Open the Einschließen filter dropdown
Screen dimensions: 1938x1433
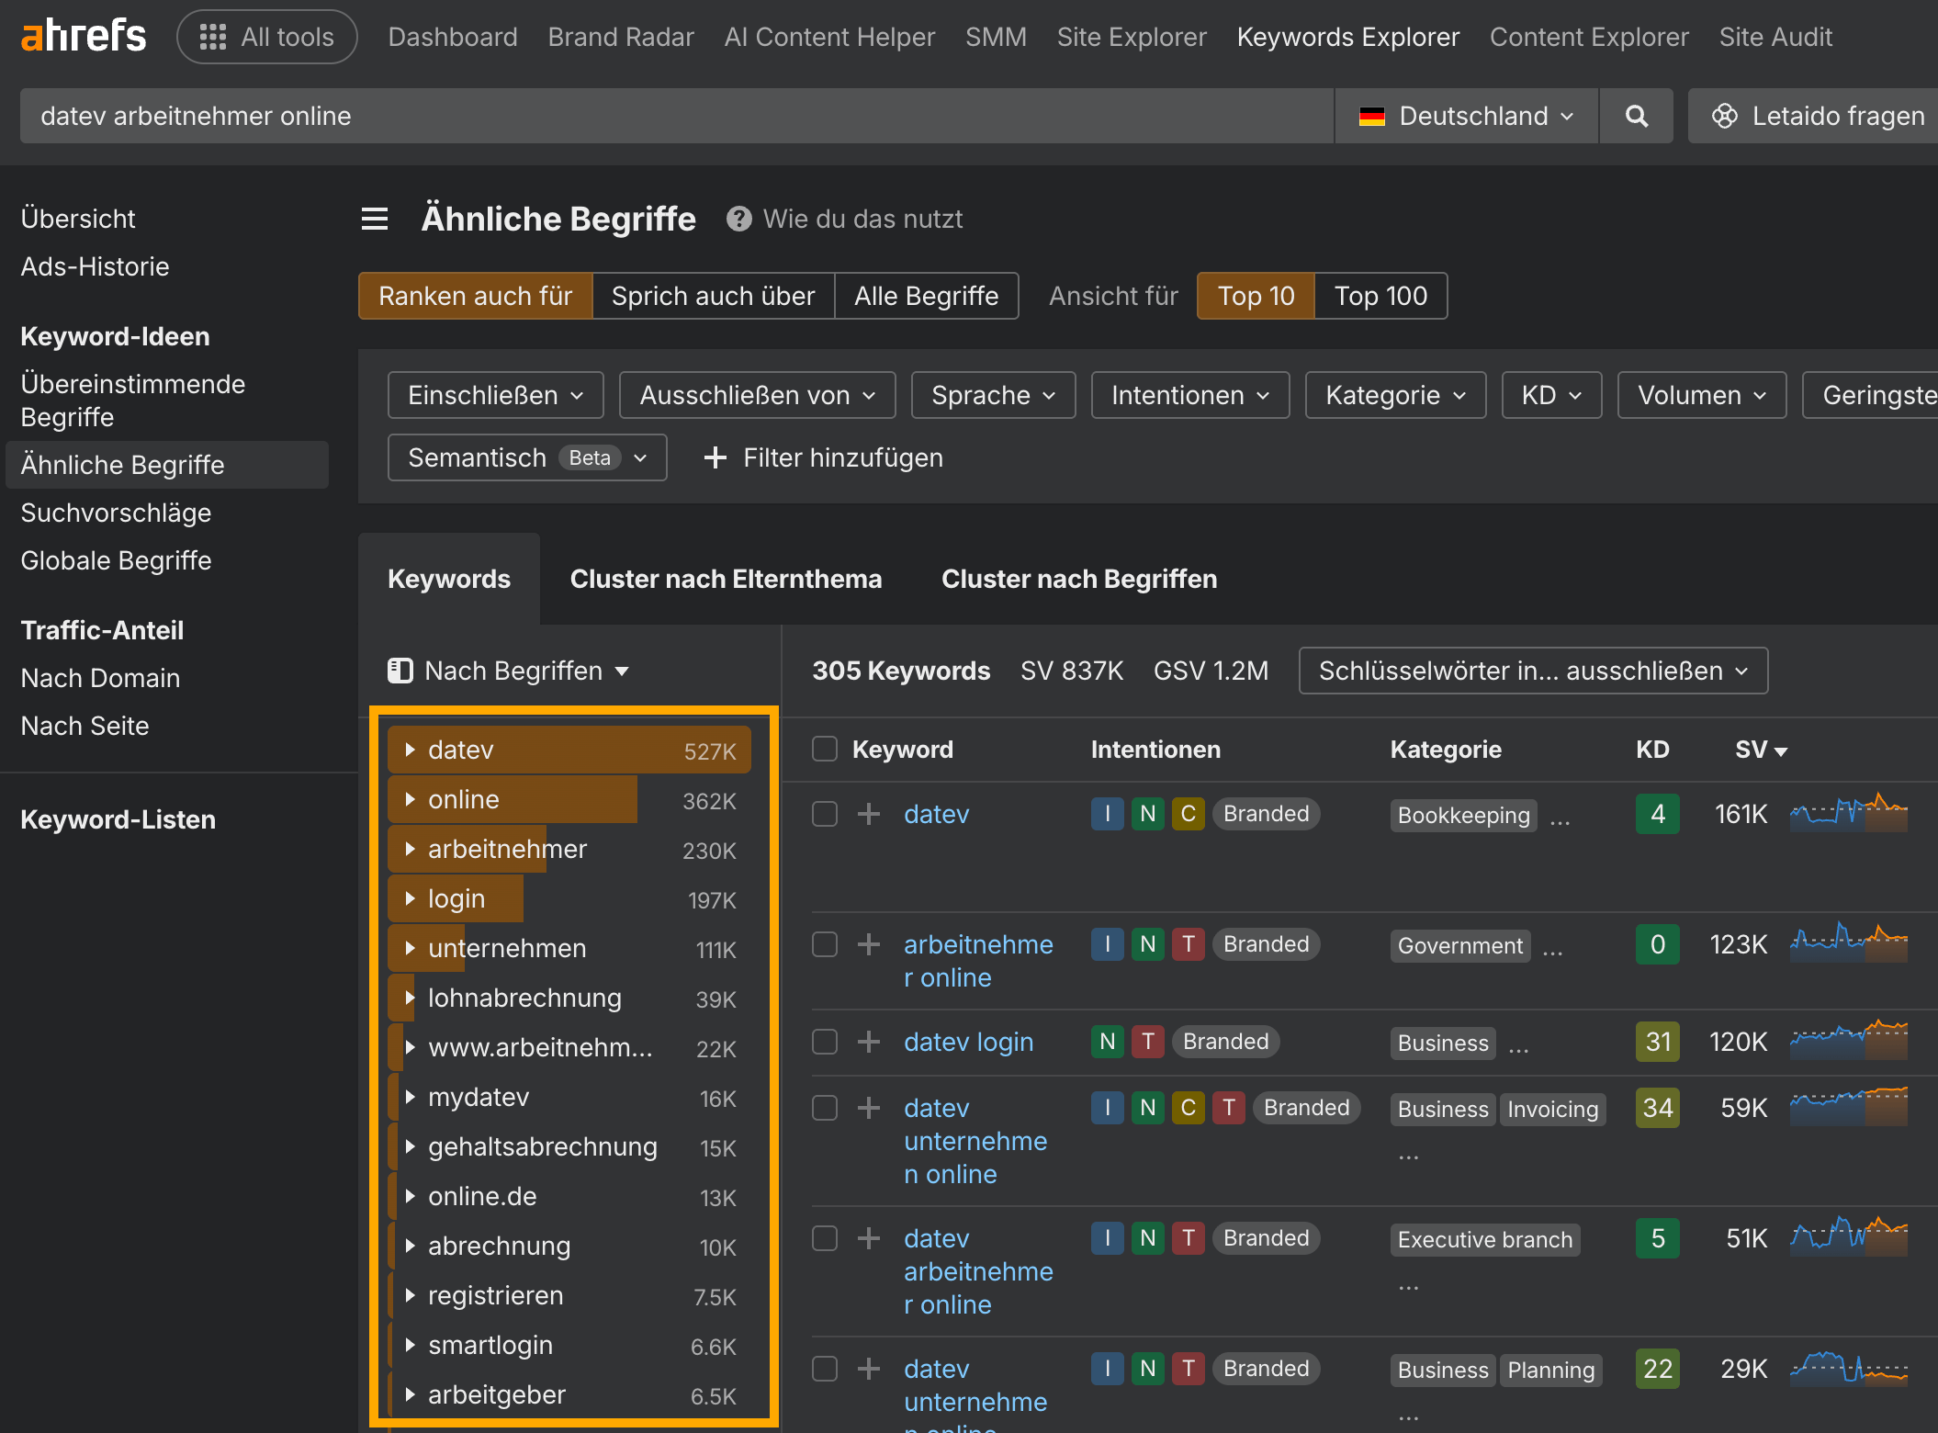(496, 395)
